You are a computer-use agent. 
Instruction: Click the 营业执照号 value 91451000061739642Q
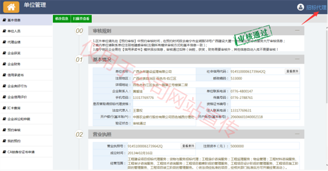tap(145, 146)
